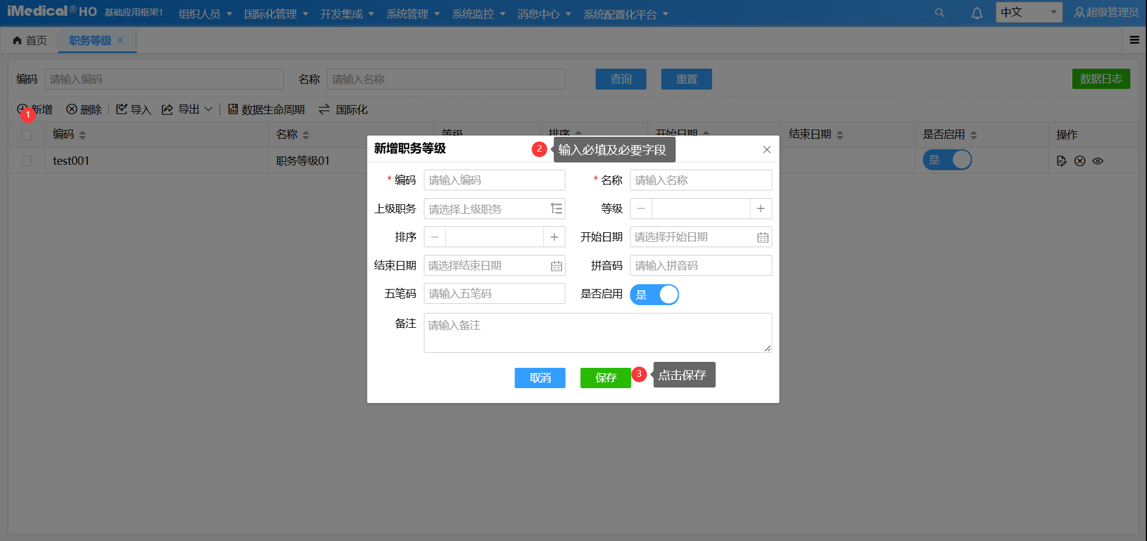Open calendar for 结束日期

[556, 266]
